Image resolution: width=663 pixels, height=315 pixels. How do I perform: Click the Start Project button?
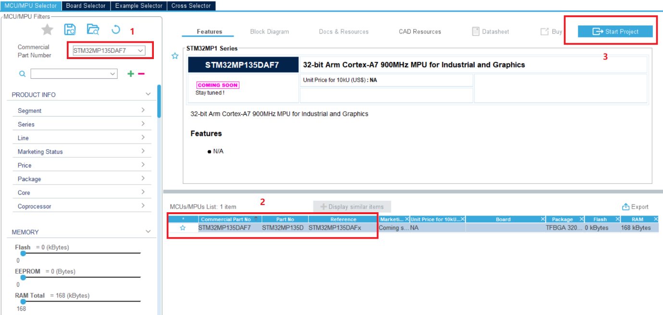point(615,32)
